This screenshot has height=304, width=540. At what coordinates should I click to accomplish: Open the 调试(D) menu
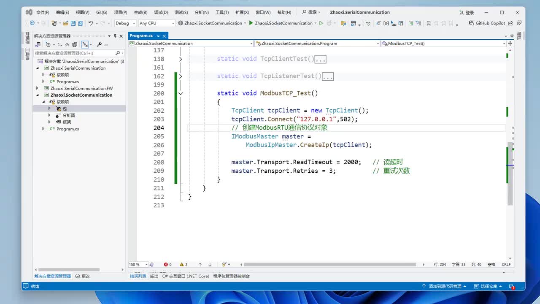pos(161,12)
